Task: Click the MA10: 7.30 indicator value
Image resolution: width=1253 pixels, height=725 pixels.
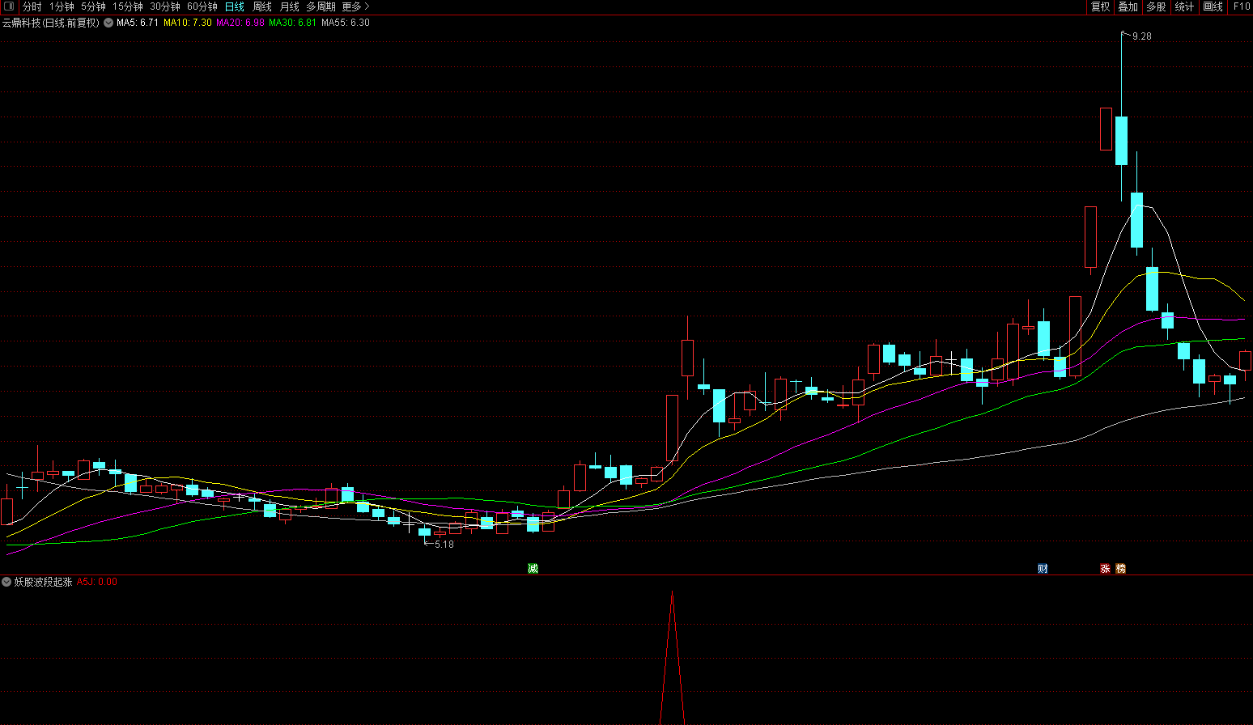Action: tap(188, 23)
